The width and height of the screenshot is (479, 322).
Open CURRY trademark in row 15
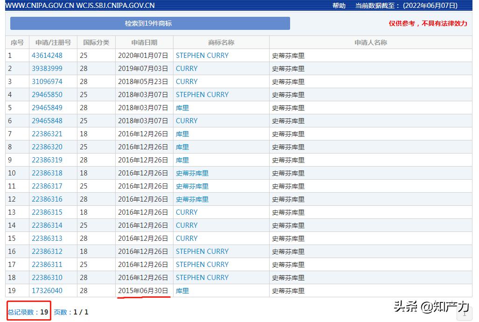pos(187,238)
